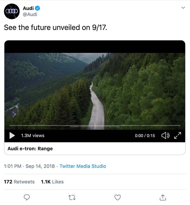View the 1.1K Likes list
190x205 pixels.
pos(52,182)
